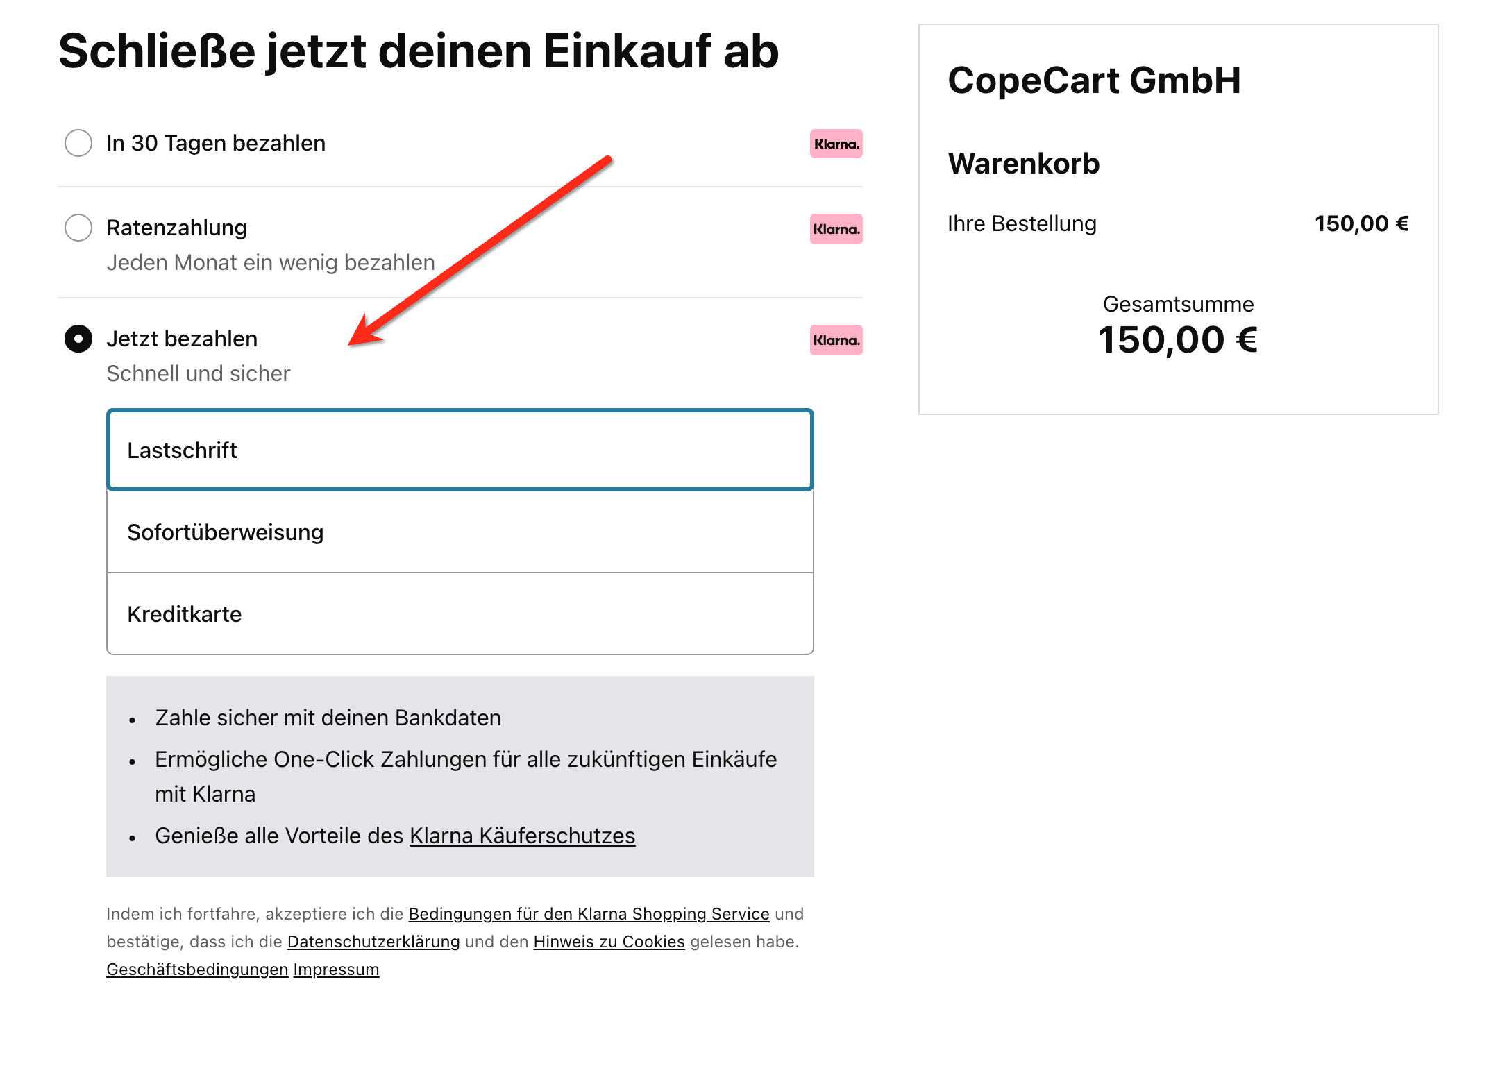Follow the Hinweis zu Cookies link
The width and height of the screenshot is (1491, 1066).
click(x=609, y=942)
